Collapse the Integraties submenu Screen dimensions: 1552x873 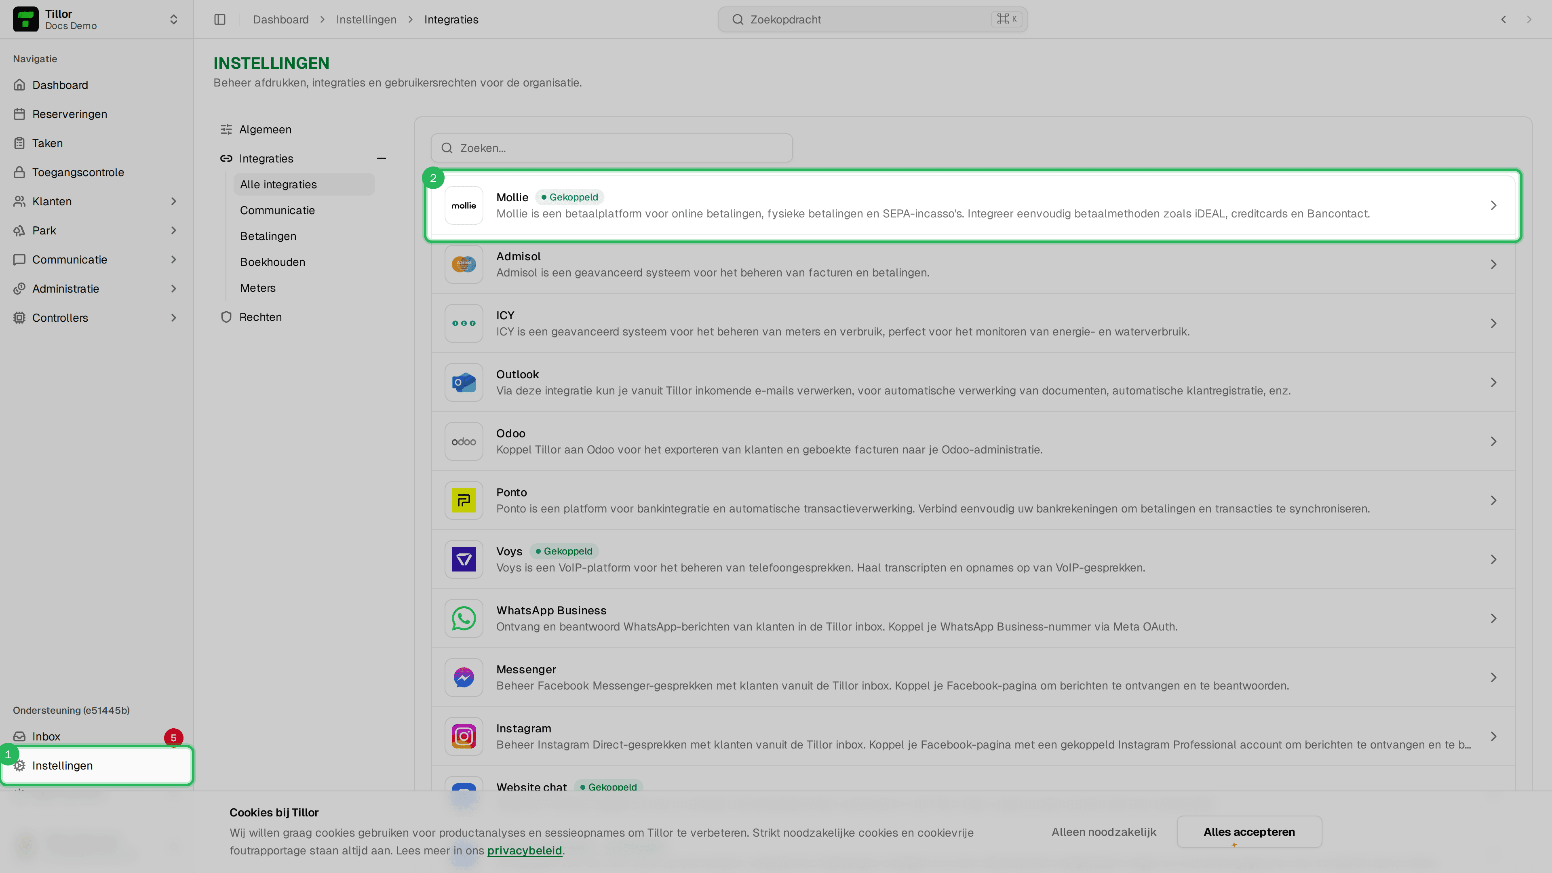pos(381,158)
